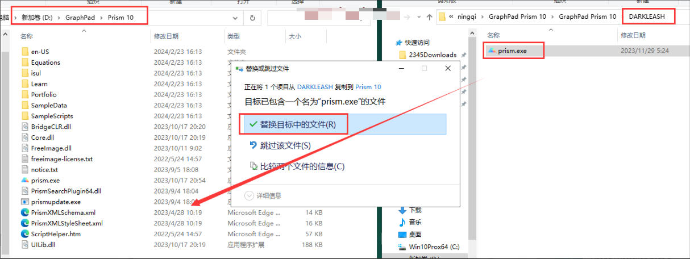
Task: Click the prismupdate.exe application icon
Action: tap(25, 202)
